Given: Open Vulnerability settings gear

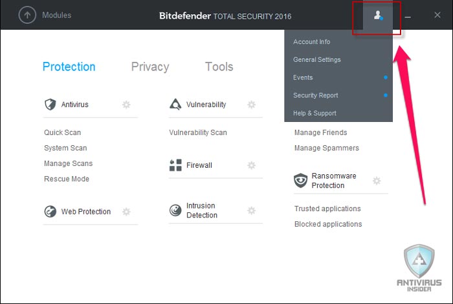Looking at the screenshot, I should (x=251, y=105).
